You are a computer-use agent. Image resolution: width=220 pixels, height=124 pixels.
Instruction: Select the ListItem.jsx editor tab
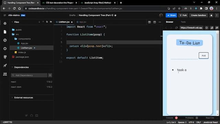click(x=64, y=22)
